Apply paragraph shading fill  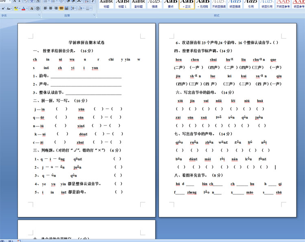click(80, 8)
